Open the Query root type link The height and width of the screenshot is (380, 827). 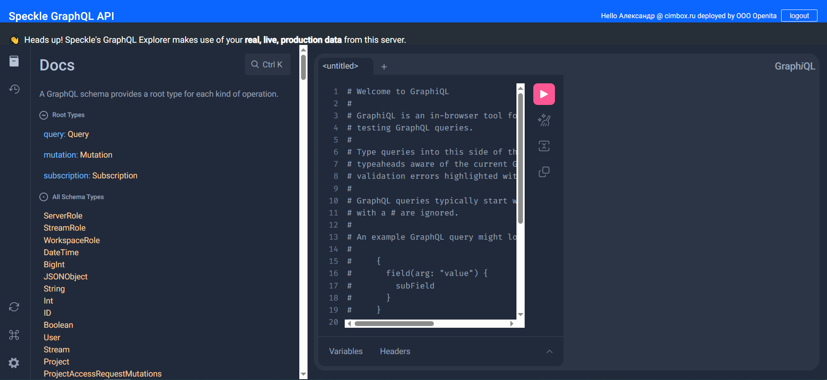78,134
